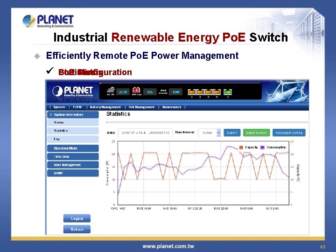Open the Battery Management menu
This screenshot has width=336, height=252.
(x=105, y=107)
